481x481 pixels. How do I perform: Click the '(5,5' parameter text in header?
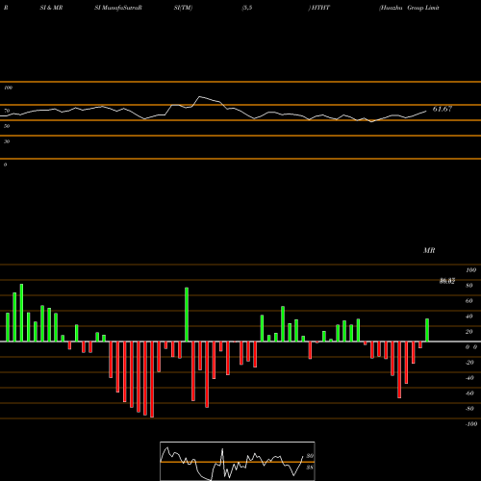[x=247, y=8]
